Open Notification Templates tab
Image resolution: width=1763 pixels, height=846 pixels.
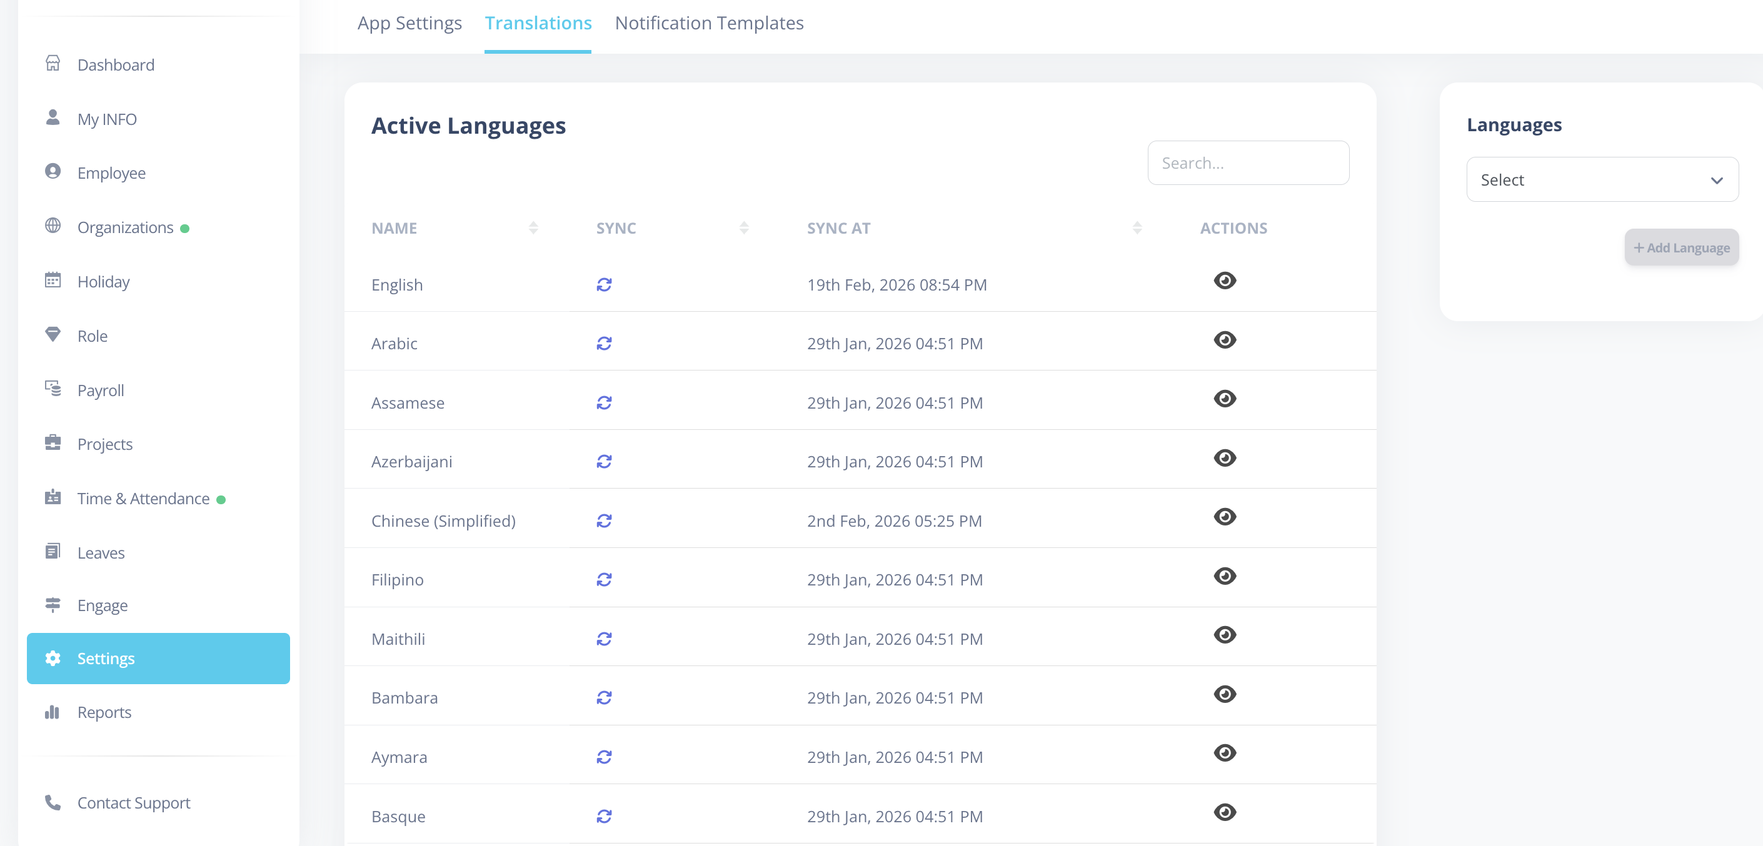point(709,23)
